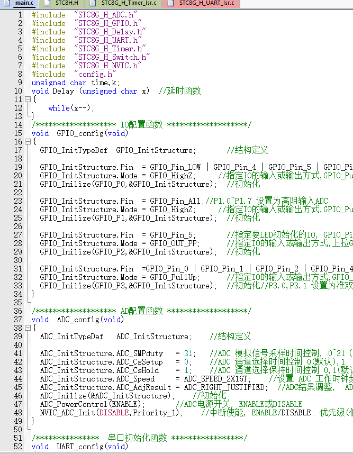Click the UART_config function name
This screenshot has width=353, height=454.
(x=80, y=447)
